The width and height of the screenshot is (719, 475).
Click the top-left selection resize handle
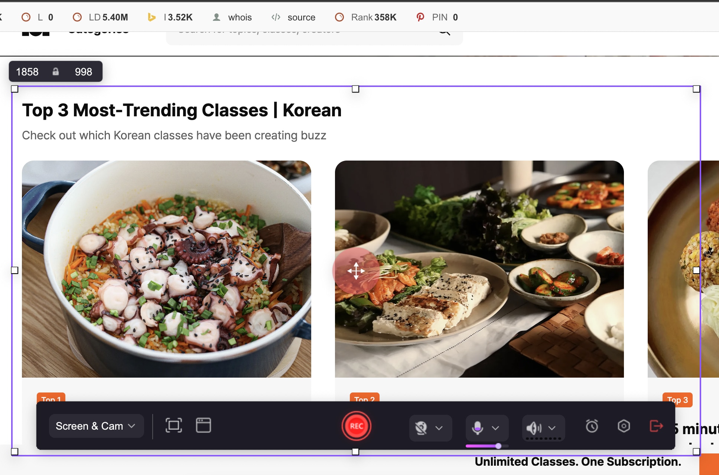[x=14, y=89]
